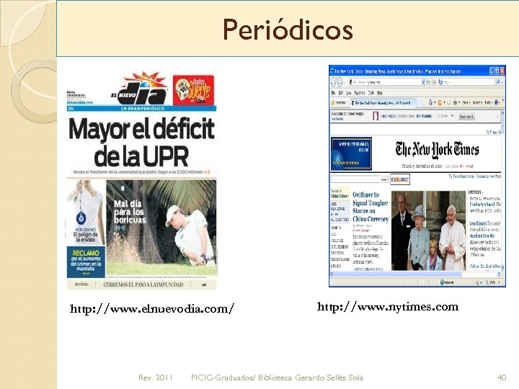The width and height of the screenshot is (519, 389).
Task: Click the footer text PICIC-Graduados/ Biblioteca Gerardo Sellés Solá
Action: click(277, 377)
